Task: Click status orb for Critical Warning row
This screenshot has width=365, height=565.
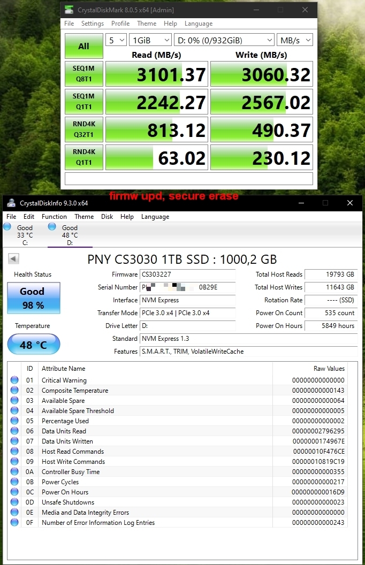Action: click(14, 380)
